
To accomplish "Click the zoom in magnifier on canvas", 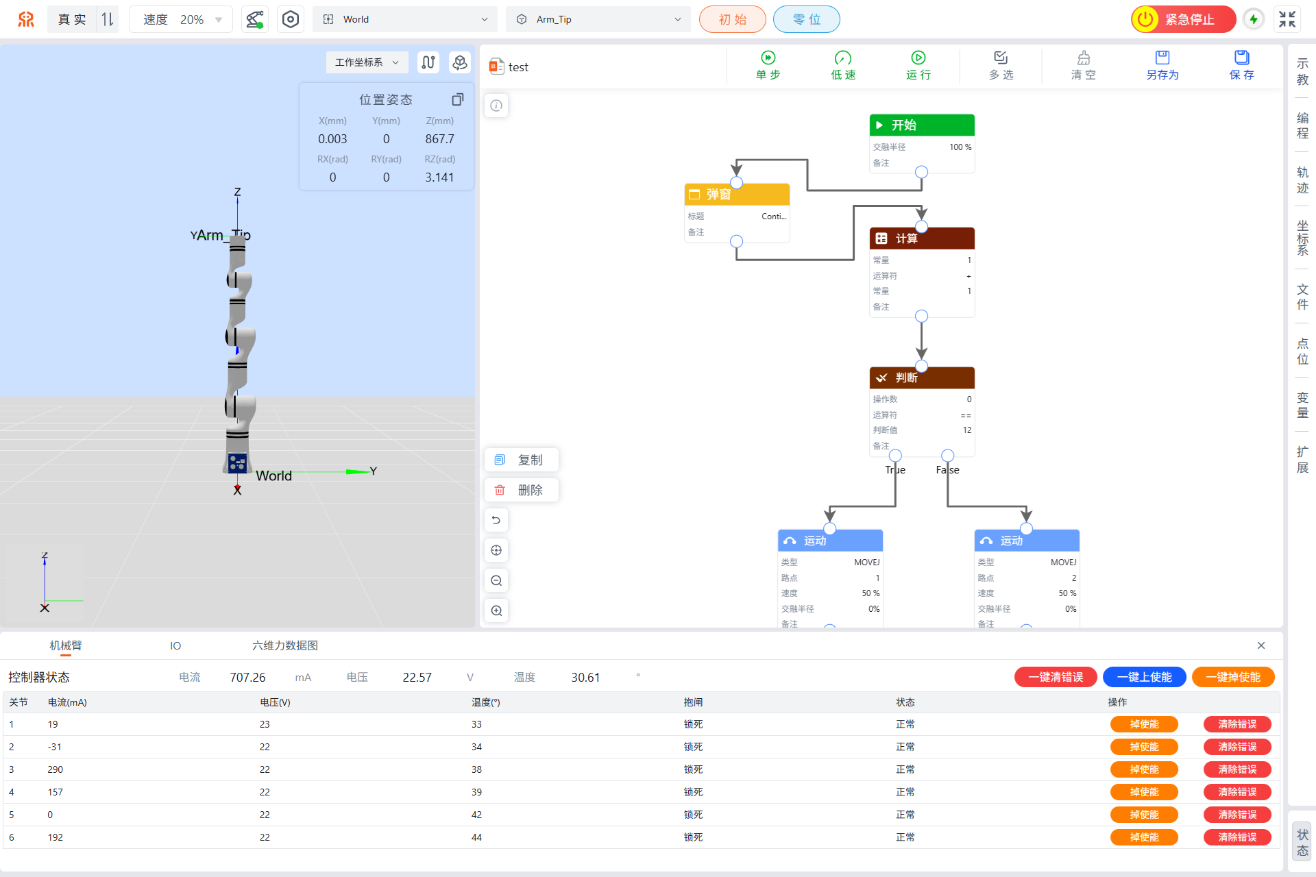I will pos(496,610).
